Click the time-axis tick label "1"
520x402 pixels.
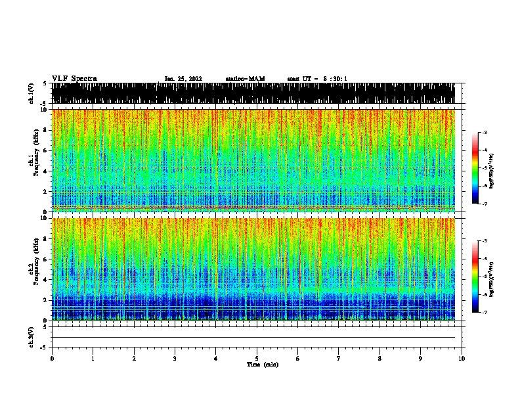pos(93,359)
